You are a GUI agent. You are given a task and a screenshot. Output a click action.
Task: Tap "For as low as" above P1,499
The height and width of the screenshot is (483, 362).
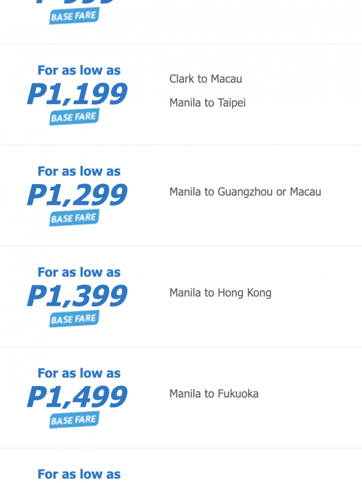(79, 374)
